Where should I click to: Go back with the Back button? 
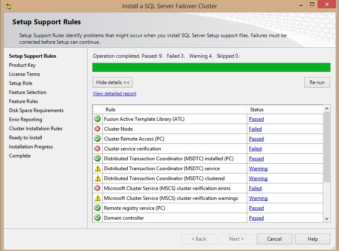pyautogui.click(x=199, y=239)
